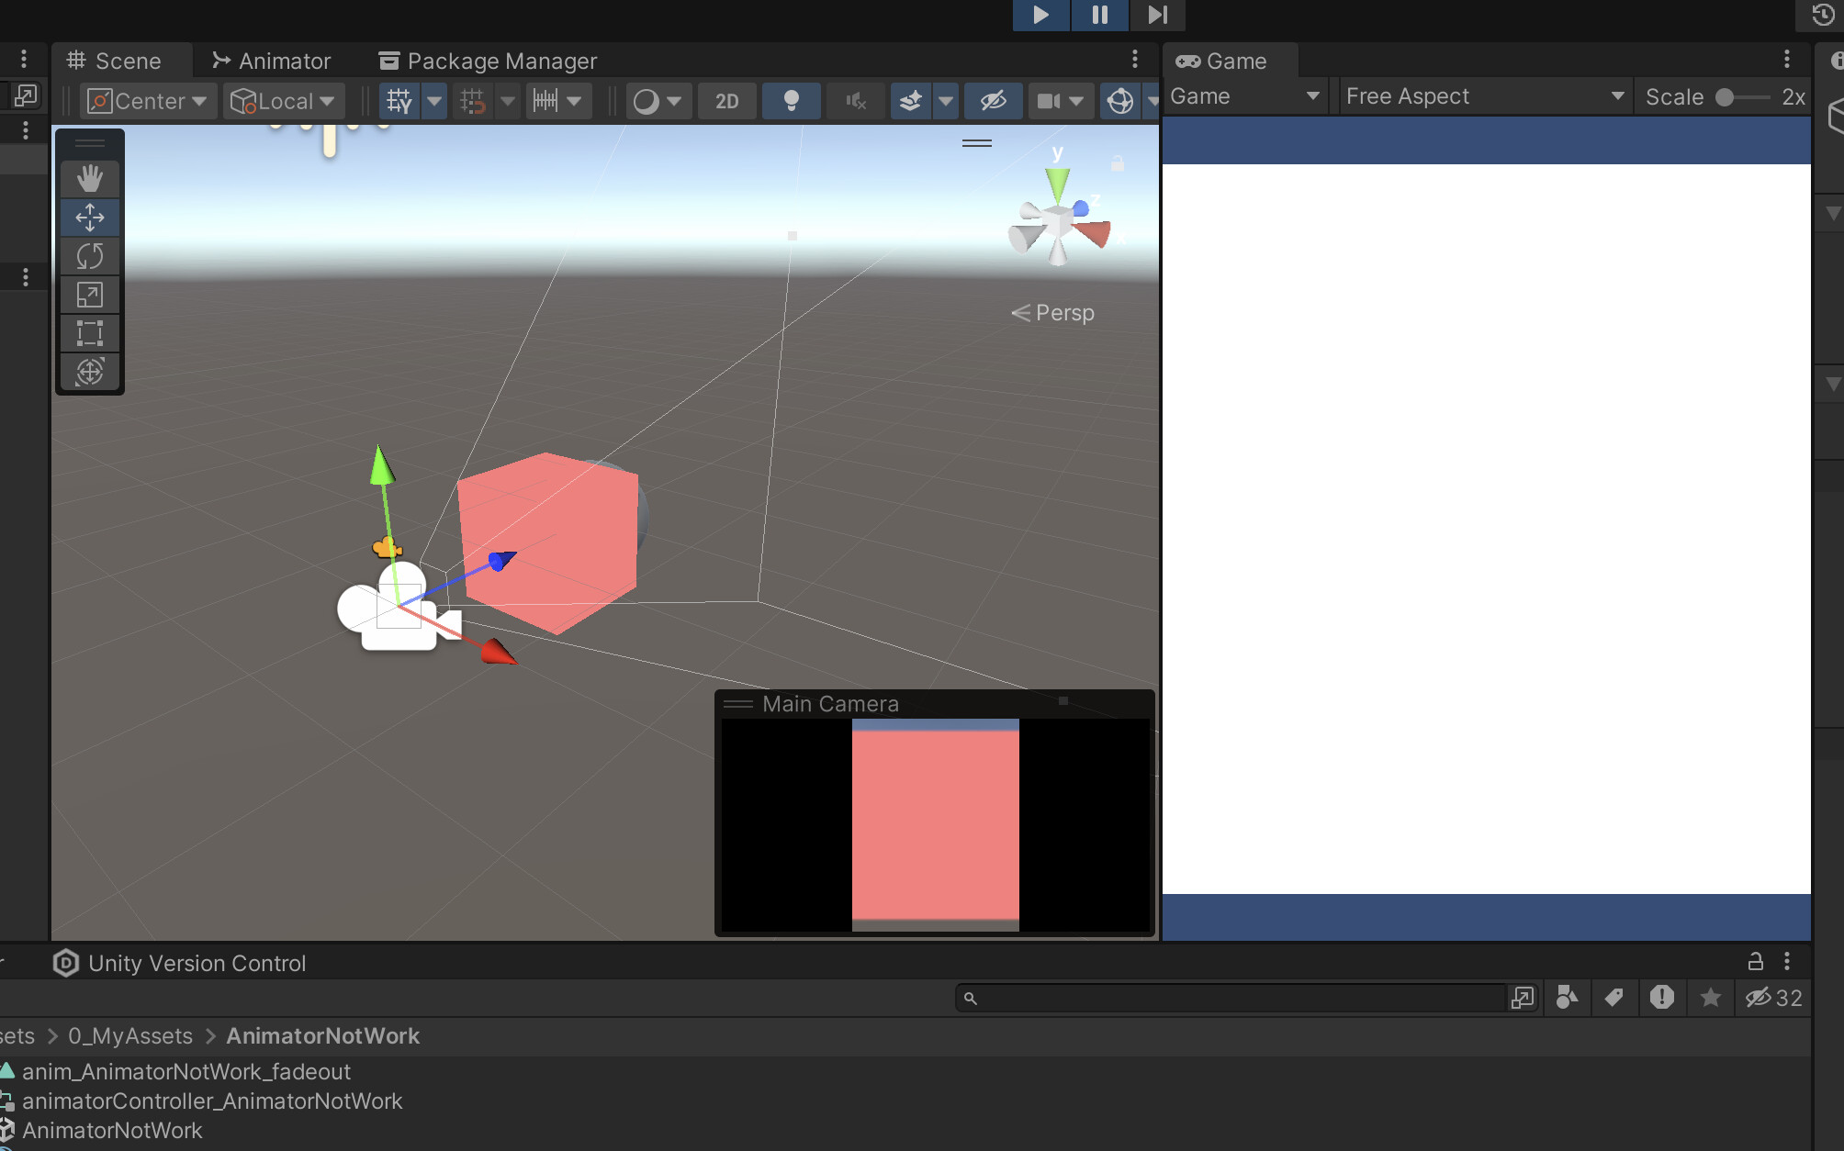The width and height of the screenshot is (1844, 1151).
Task: Open search by type in Project browser
Action: point(1567,998)
